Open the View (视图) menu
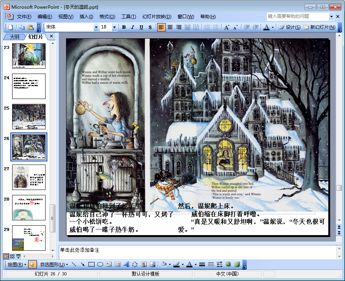This screenshot has height=281, width=345. coord(66,17)
